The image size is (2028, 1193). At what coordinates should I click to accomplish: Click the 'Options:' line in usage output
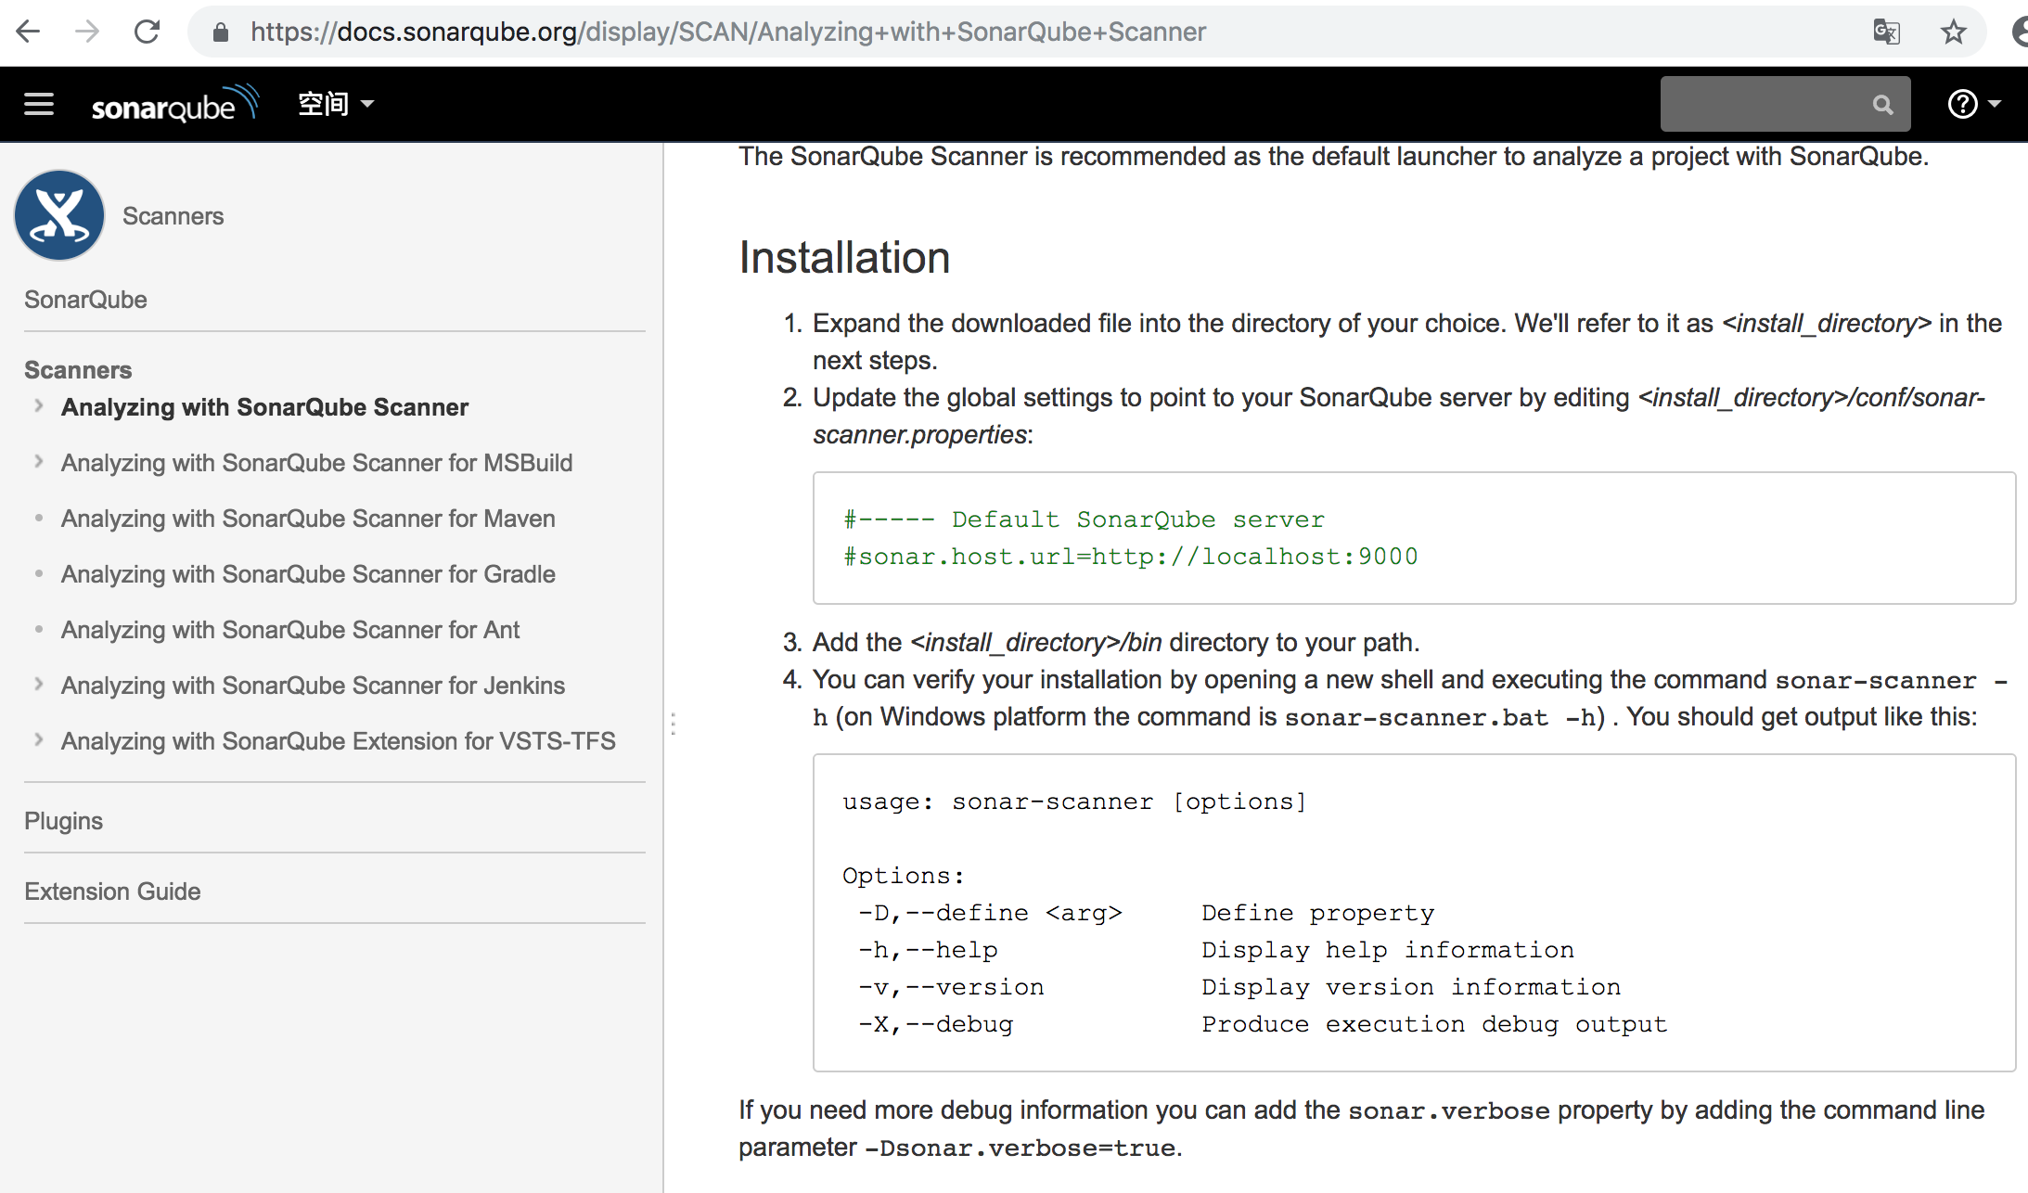click(x=903, y=876)
